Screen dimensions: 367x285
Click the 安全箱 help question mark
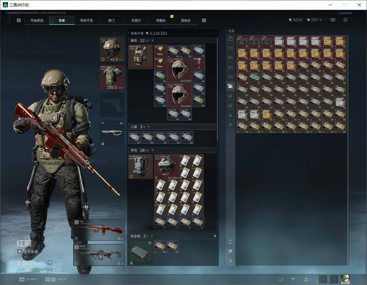(x=152, y=236)
